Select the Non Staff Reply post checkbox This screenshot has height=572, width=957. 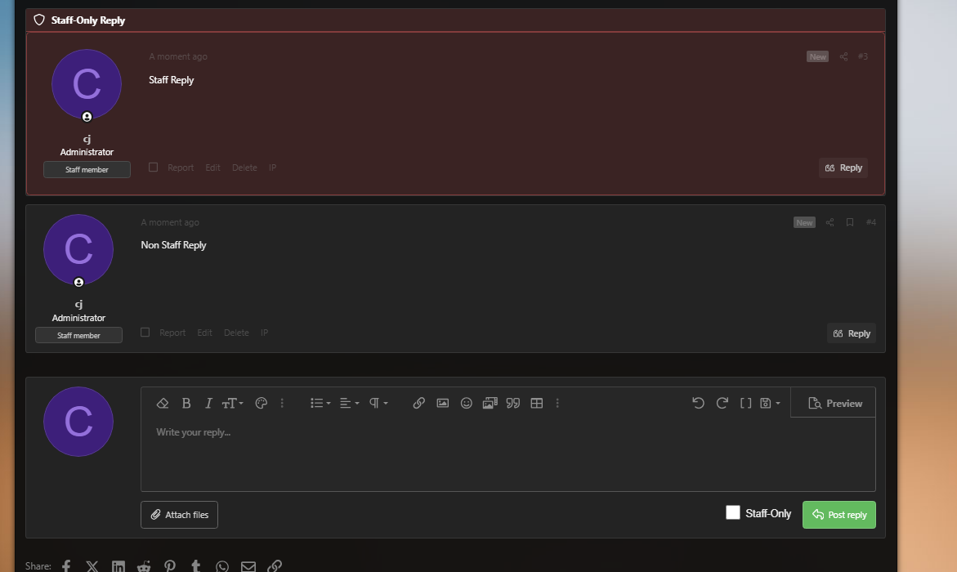click(x=145, y=332)
